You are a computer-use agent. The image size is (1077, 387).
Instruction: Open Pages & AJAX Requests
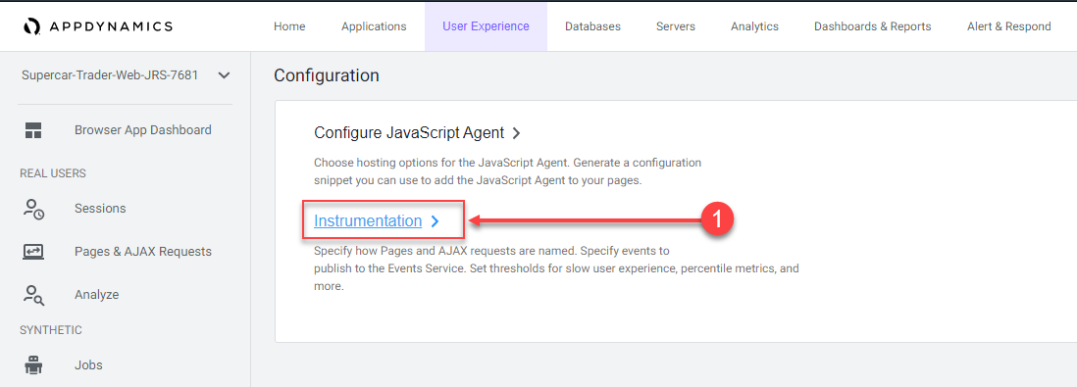pos(143,252)
